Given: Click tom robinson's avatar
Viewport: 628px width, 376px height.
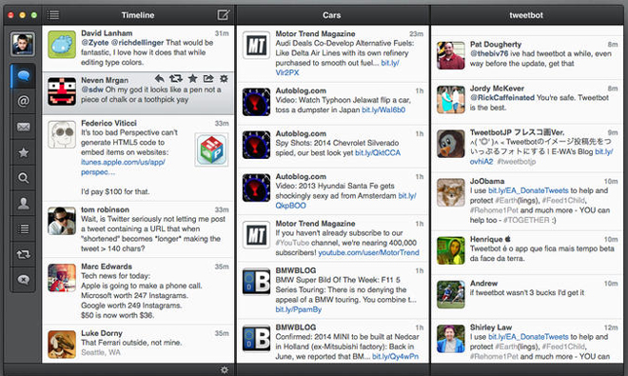Looking at the screenshot, I should tap(62, 221).
